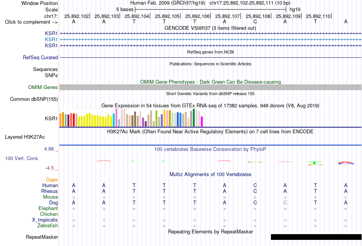Screen dimensions: 362x246
Task: Click the gray OMIM Genes item bar
Action: tap(210, 87)
